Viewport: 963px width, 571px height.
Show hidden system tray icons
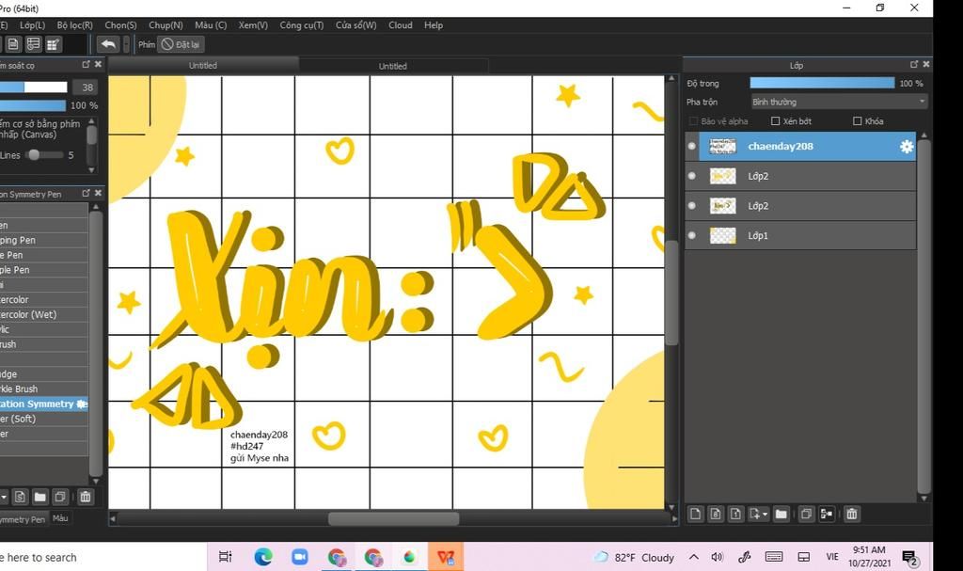point(693,557)
